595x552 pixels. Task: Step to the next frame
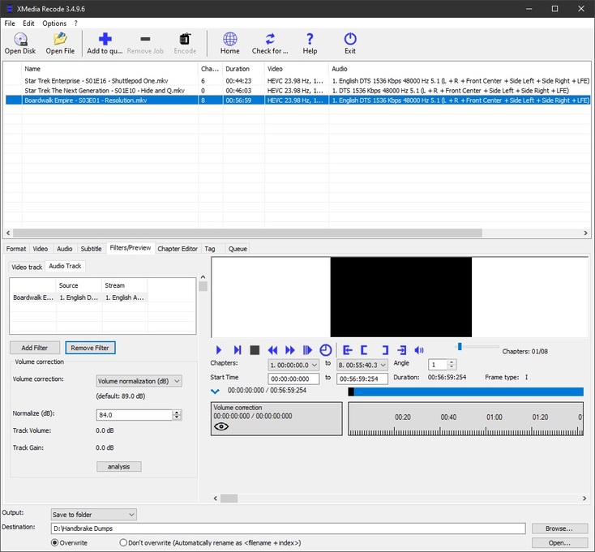coord(238,350)
